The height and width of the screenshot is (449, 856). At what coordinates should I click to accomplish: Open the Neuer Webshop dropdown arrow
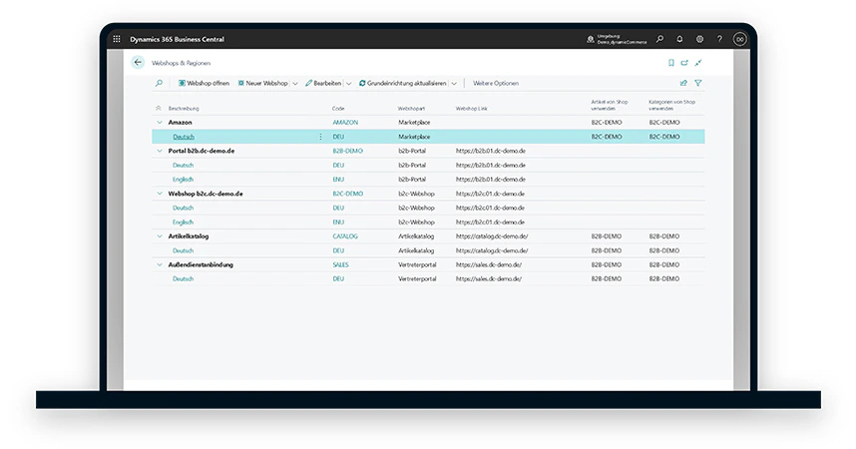click(x=295, y=84)
